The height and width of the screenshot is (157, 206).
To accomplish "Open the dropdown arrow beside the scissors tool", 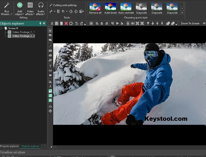I will [55, 11].
